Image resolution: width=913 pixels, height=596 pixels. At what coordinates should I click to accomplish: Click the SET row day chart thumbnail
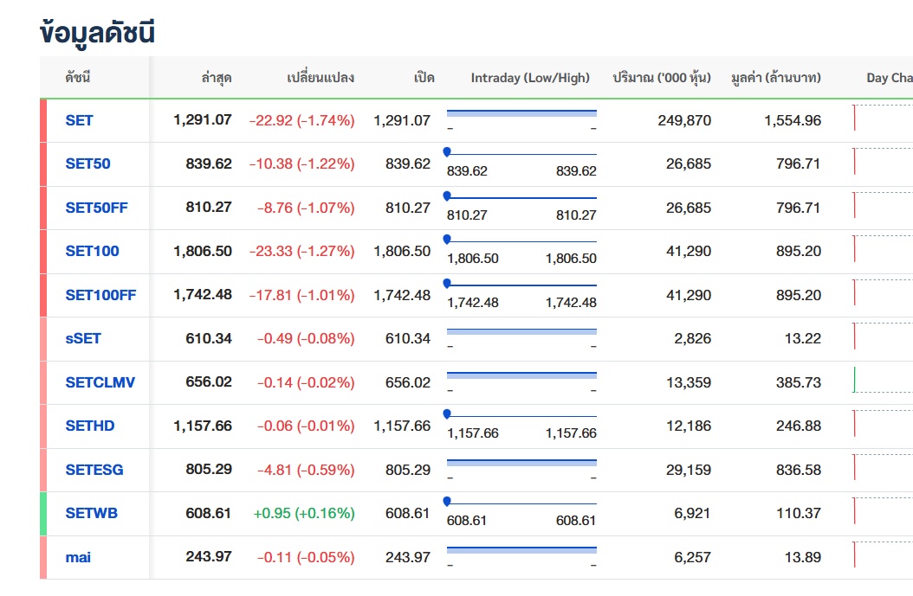(883, 118)
